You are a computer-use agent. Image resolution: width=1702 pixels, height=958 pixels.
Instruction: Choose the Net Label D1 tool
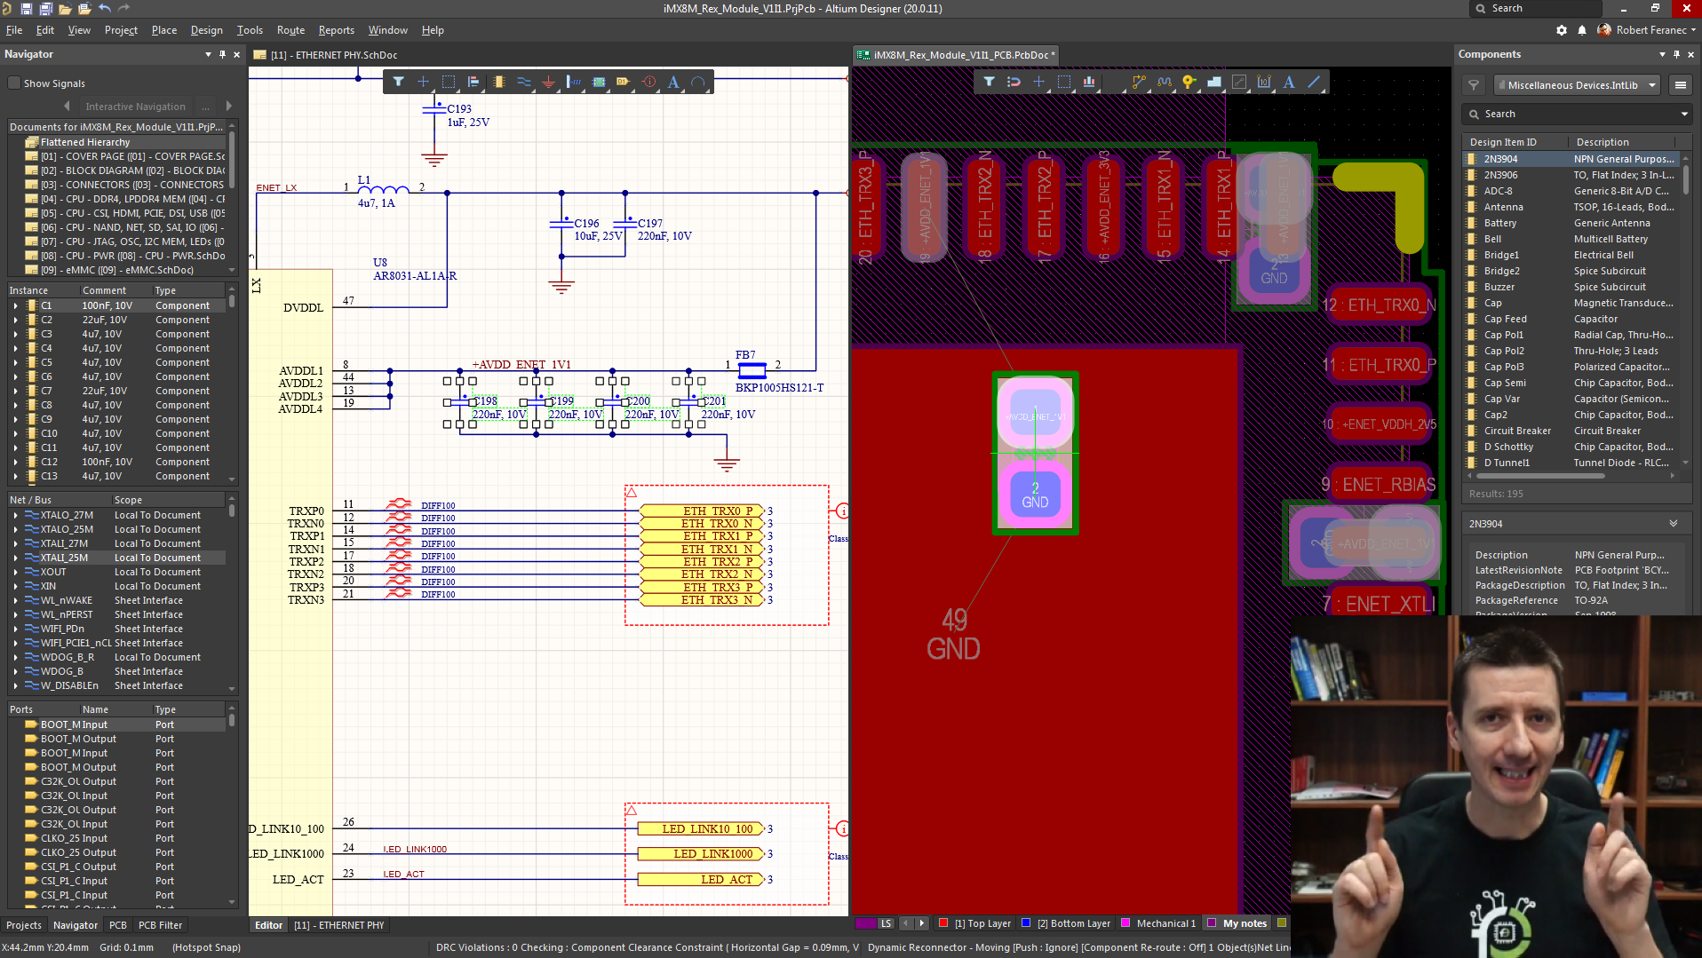tap(624, 83)
